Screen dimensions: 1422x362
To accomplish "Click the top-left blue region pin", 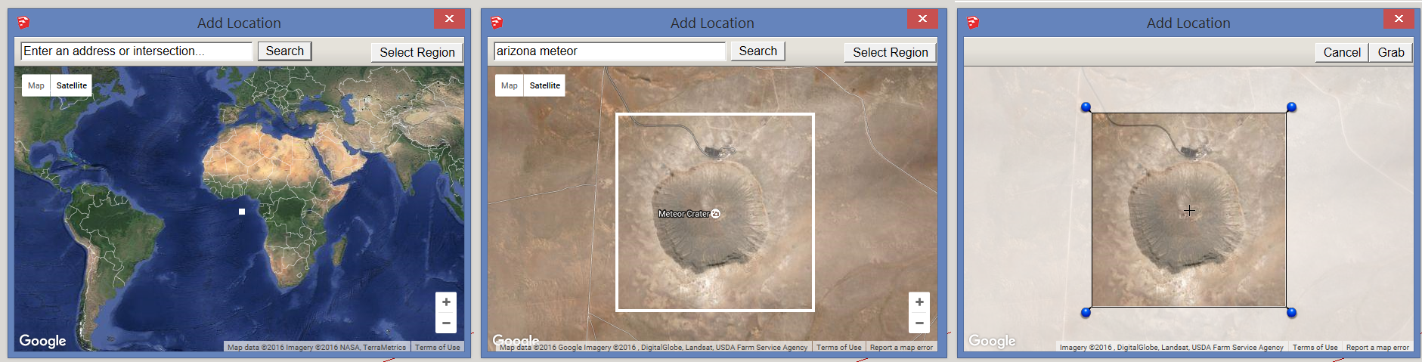I will point(1086,107).
